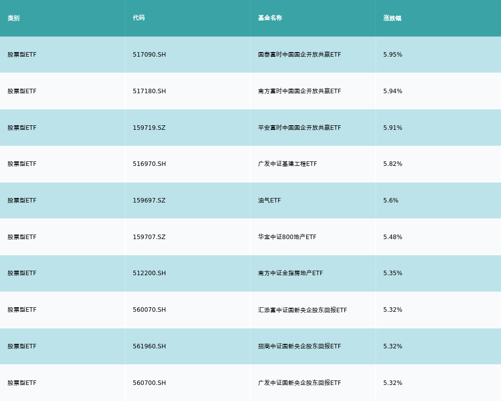Click the 5.94% change value
The width and height of the screenshot is (501, 401).
pos(393,91)
